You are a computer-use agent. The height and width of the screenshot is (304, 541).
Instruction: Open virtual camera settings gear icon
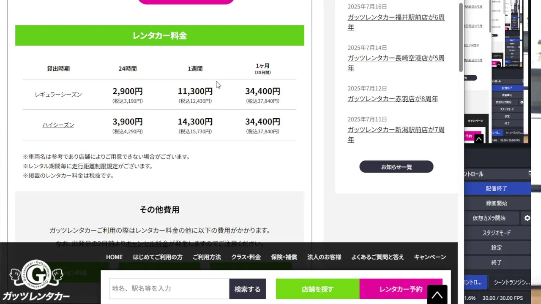coord(527,218)
